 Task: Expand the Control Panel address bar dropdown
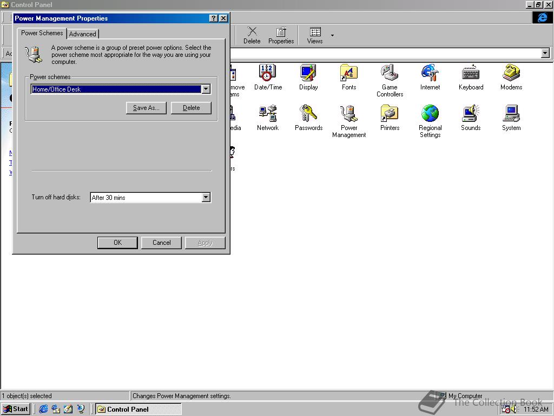(x=545, y=53)
